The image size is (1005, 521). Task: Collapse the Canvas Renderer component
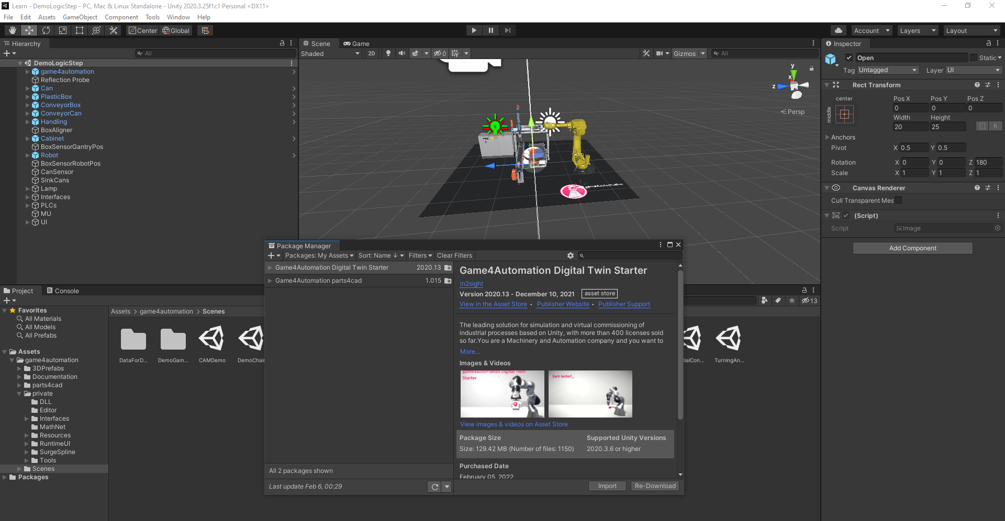click(x=827, y=188)
